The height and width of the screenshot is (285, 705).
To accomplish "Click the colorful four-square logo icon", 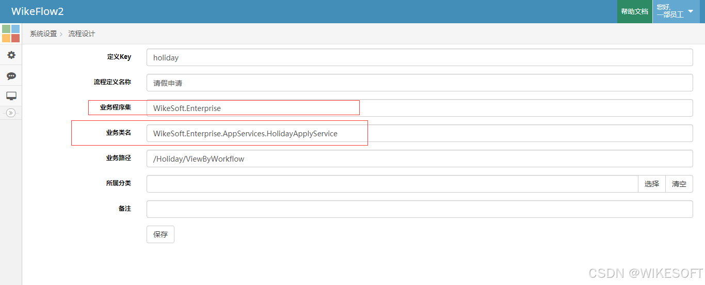I will 11,34.
